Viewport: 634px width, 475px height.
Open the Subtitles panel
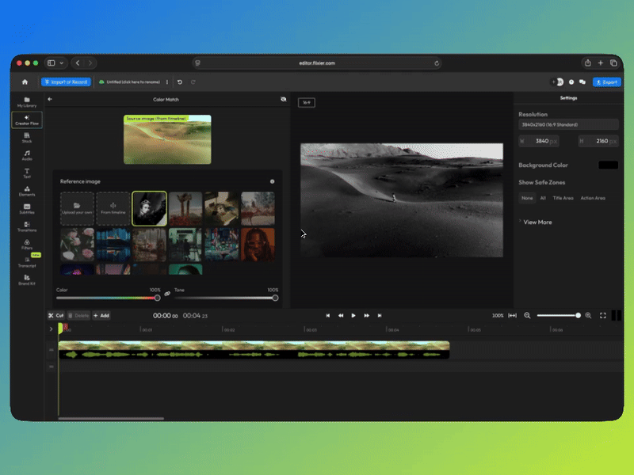(x=27, y=209)
